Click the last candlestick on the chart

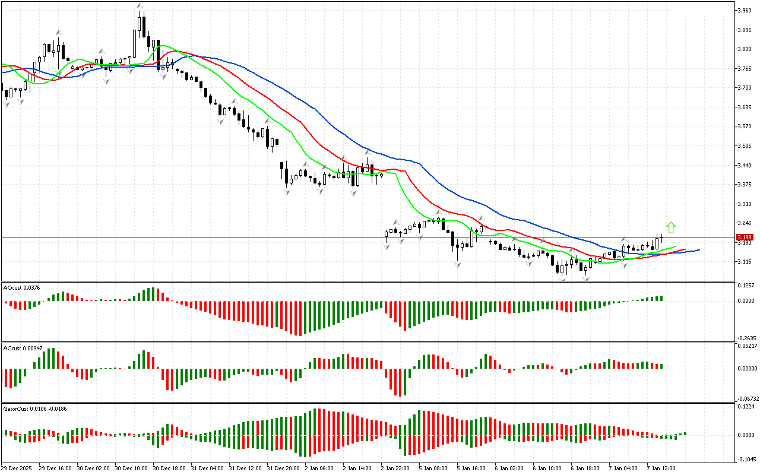click(662, 237)
